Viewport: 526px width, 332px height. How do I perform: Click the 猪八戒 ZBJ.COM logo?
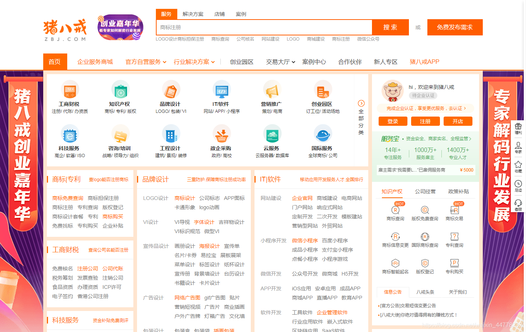pyautogui.click(x=65, y=30)
